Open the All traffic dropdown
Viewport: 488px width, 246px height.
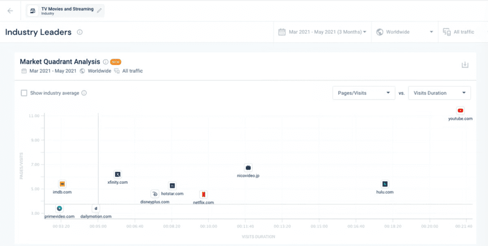(x=463, y=32)
